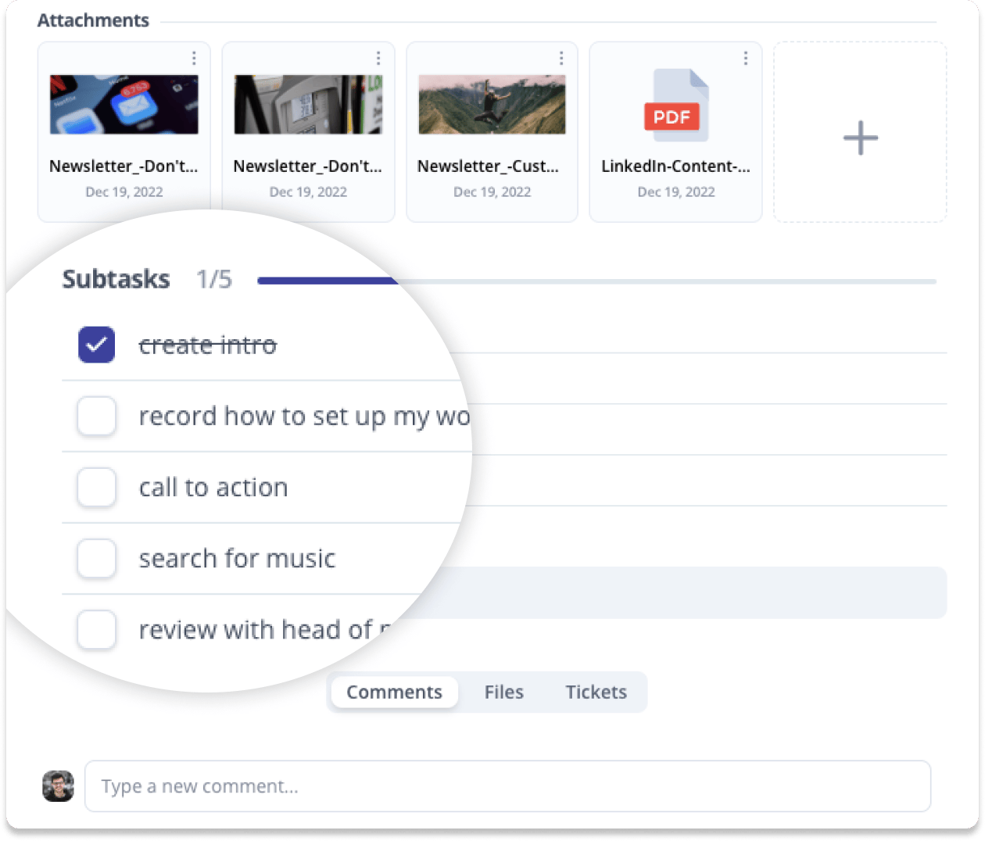Focus the Type a new comment field

(508, 786)
